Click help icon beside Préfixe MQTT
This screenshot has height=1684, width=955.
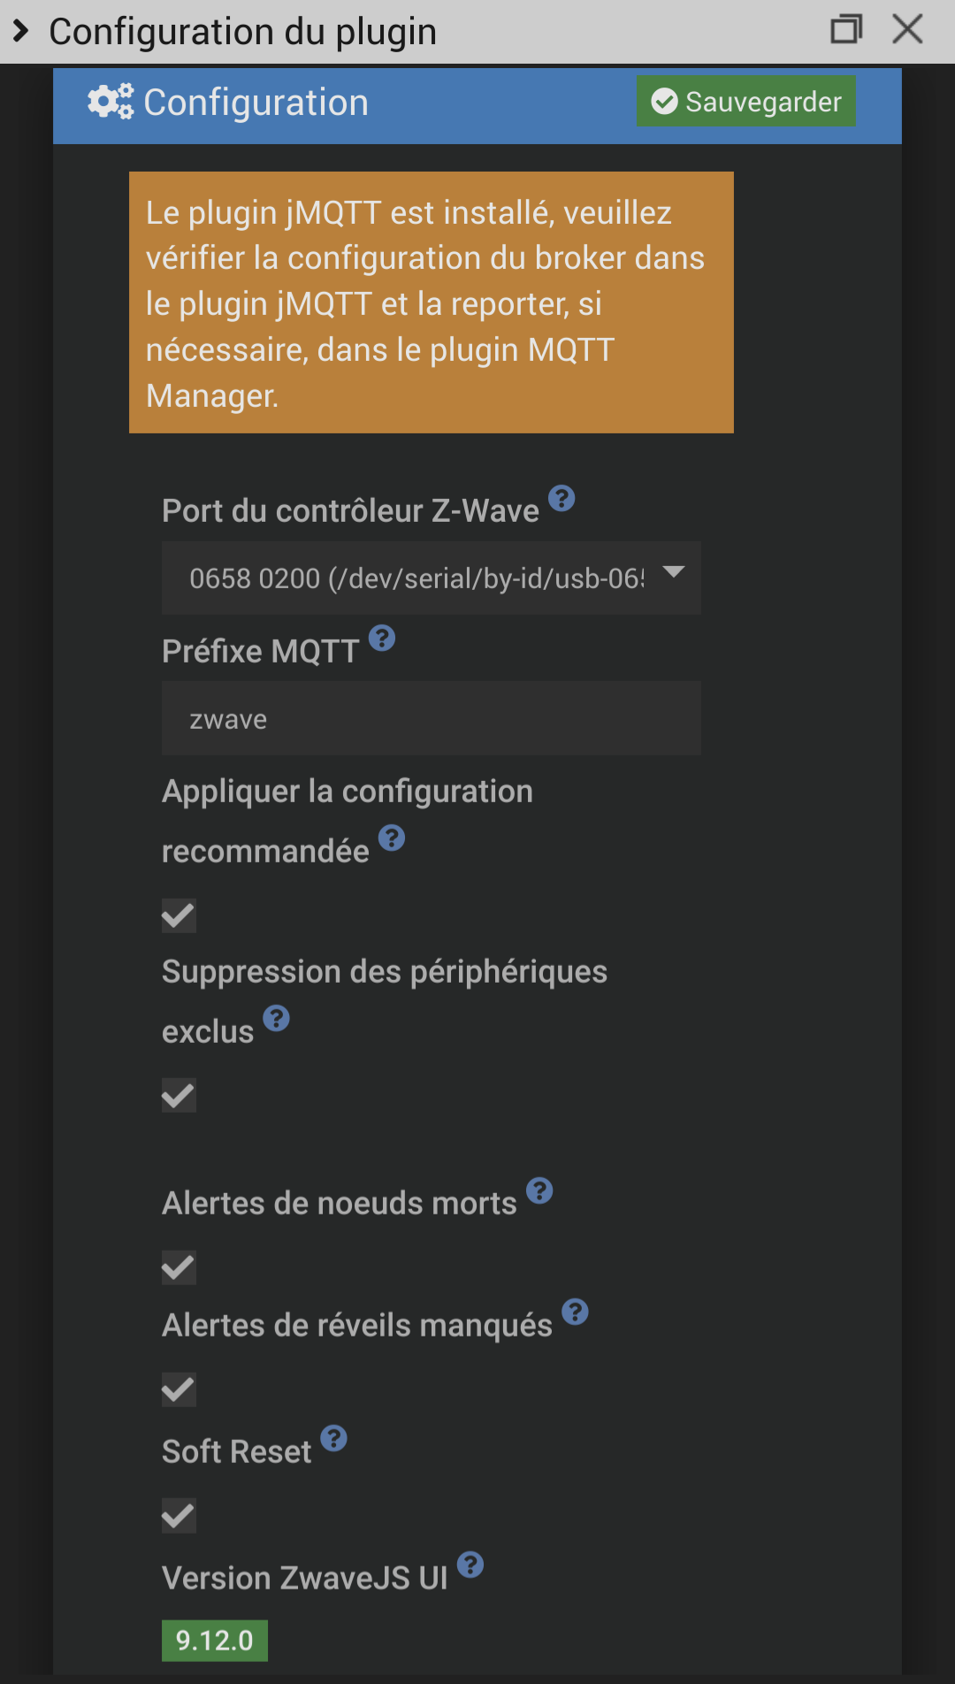pos(382,638)
